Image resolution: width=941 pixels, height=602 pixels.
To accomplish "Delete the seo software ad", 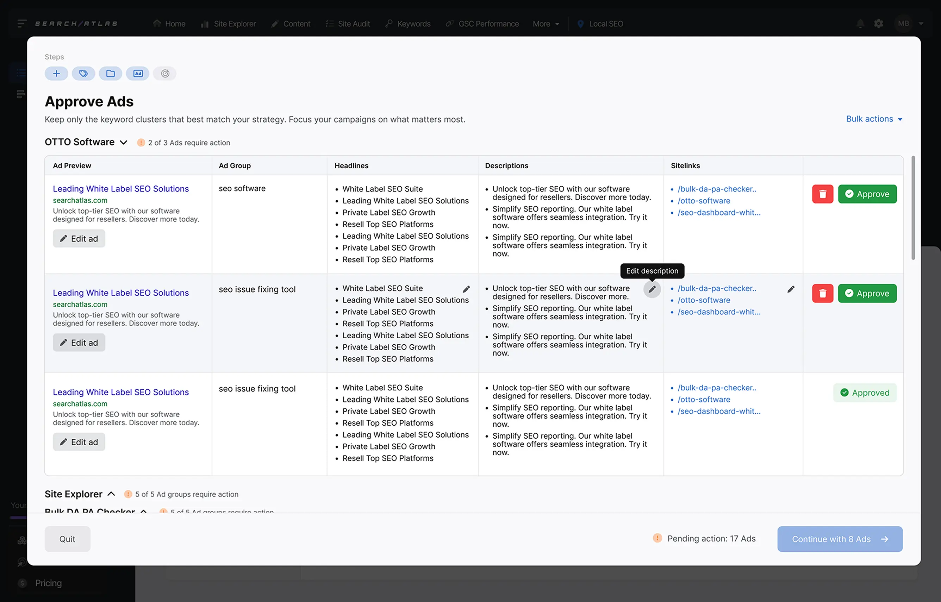I will [823, 194].
